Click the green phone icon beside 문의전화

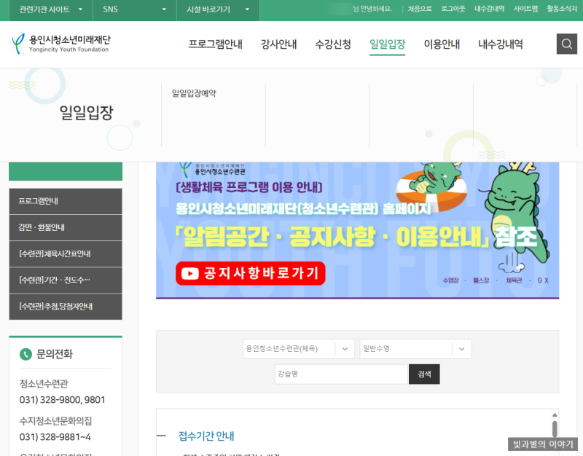coord(26,354)
